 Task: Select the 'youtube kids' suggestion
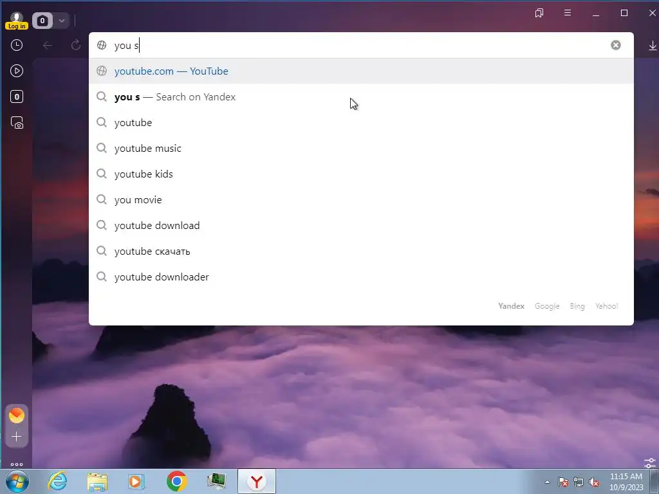[361, 174]
